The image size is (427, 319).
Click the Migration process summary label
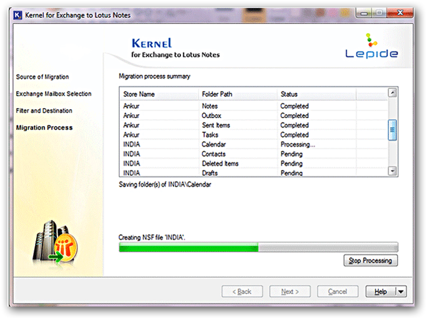(x=154, y=76)
